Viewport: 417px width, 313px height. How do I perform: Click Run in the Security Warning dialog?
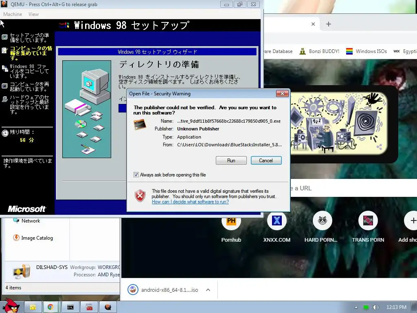231,161
